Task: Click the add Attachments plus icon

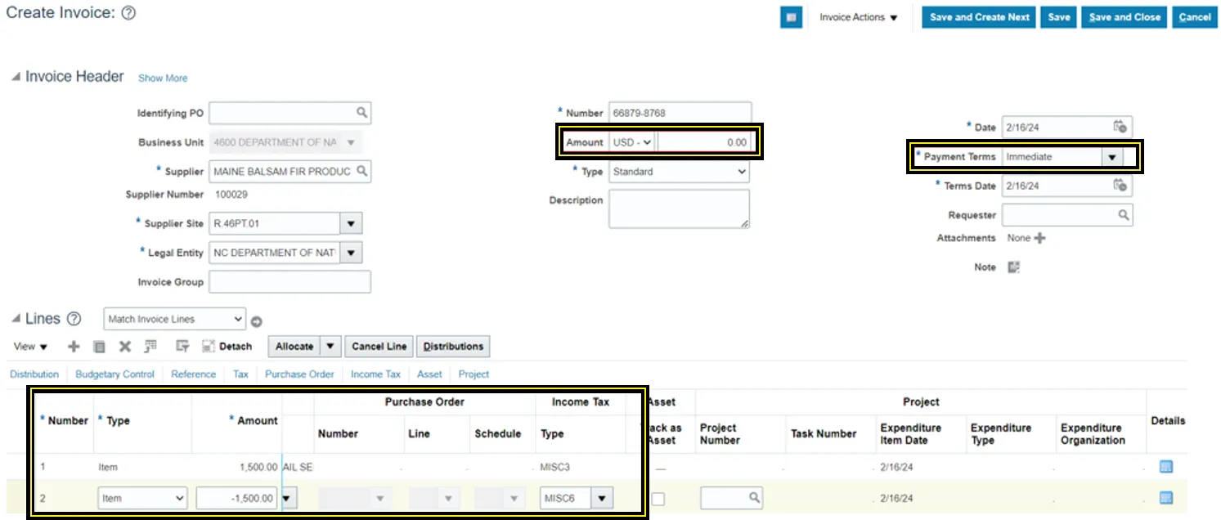Action: click(1040, 238)
